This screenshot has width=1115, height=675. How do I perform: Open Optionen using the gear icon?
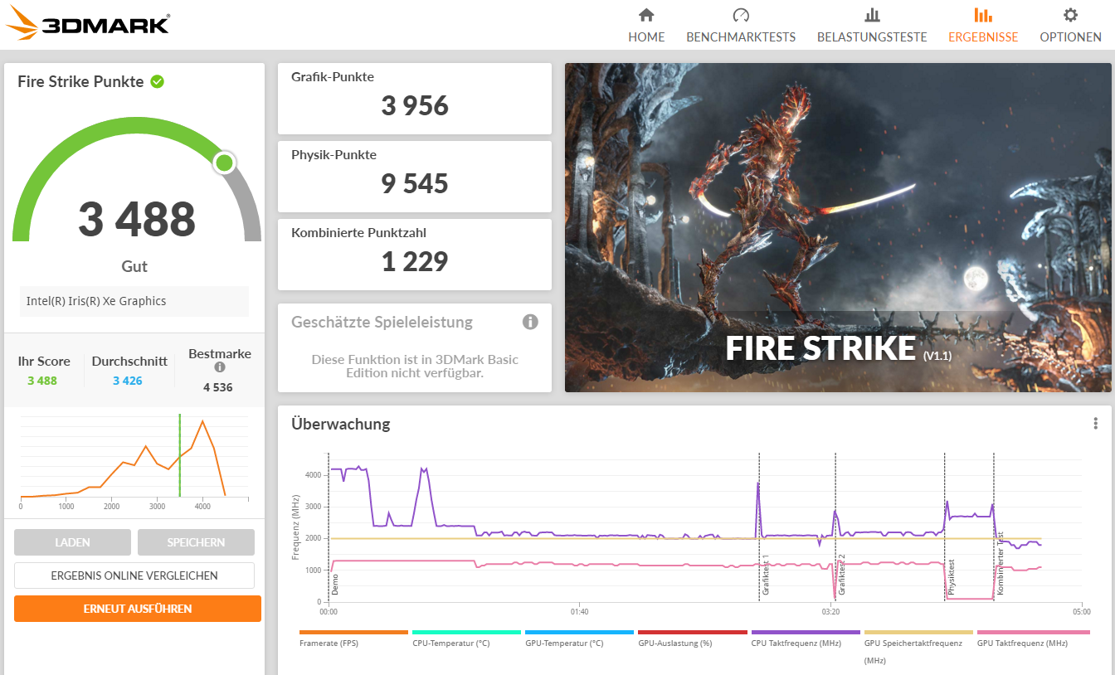click(x=1070, y=15)
